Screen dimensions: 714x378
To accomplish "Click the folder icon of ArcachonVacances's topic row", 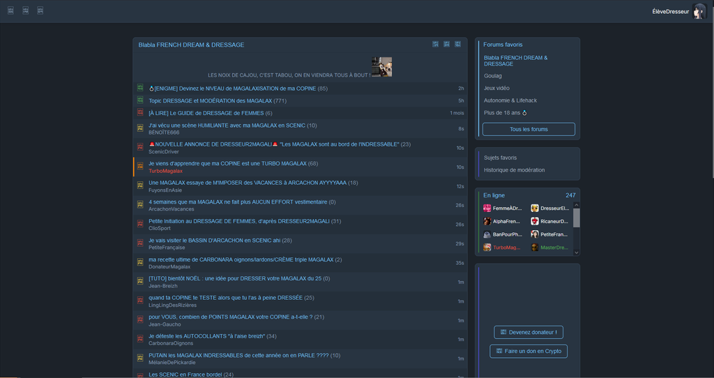I will tap(140, 204).
